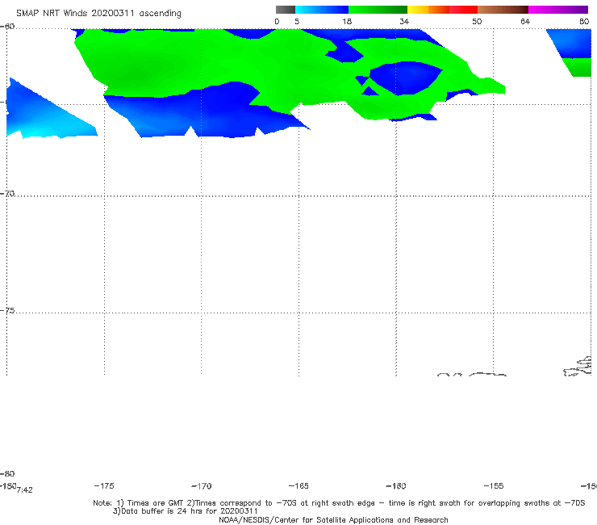This screenshot has width=597, height=525.
Task: Select the brown segment of the colorbar
Action: (x=503, y=10)
